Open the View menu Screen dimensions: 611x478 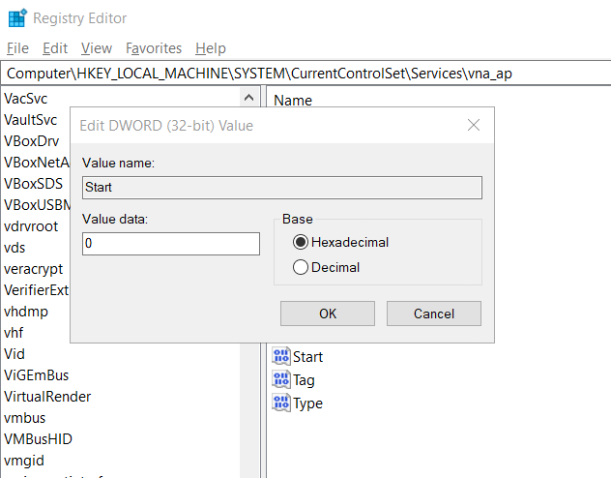[x=97, y=48]
